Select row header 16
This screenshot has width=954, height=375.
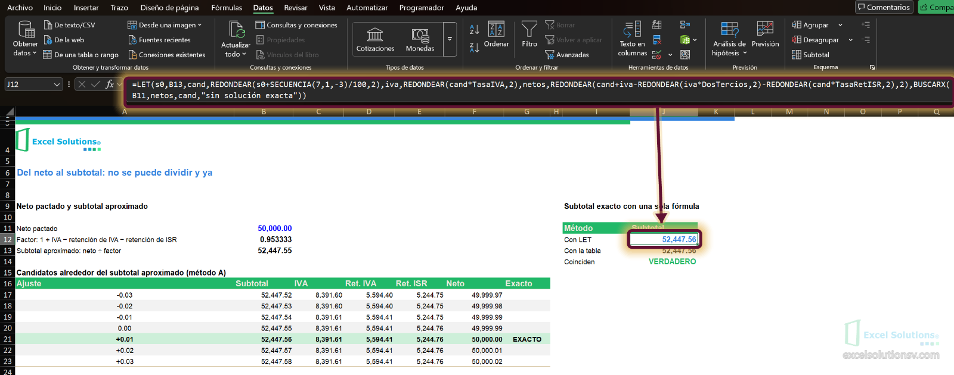[x=8, y=284]
